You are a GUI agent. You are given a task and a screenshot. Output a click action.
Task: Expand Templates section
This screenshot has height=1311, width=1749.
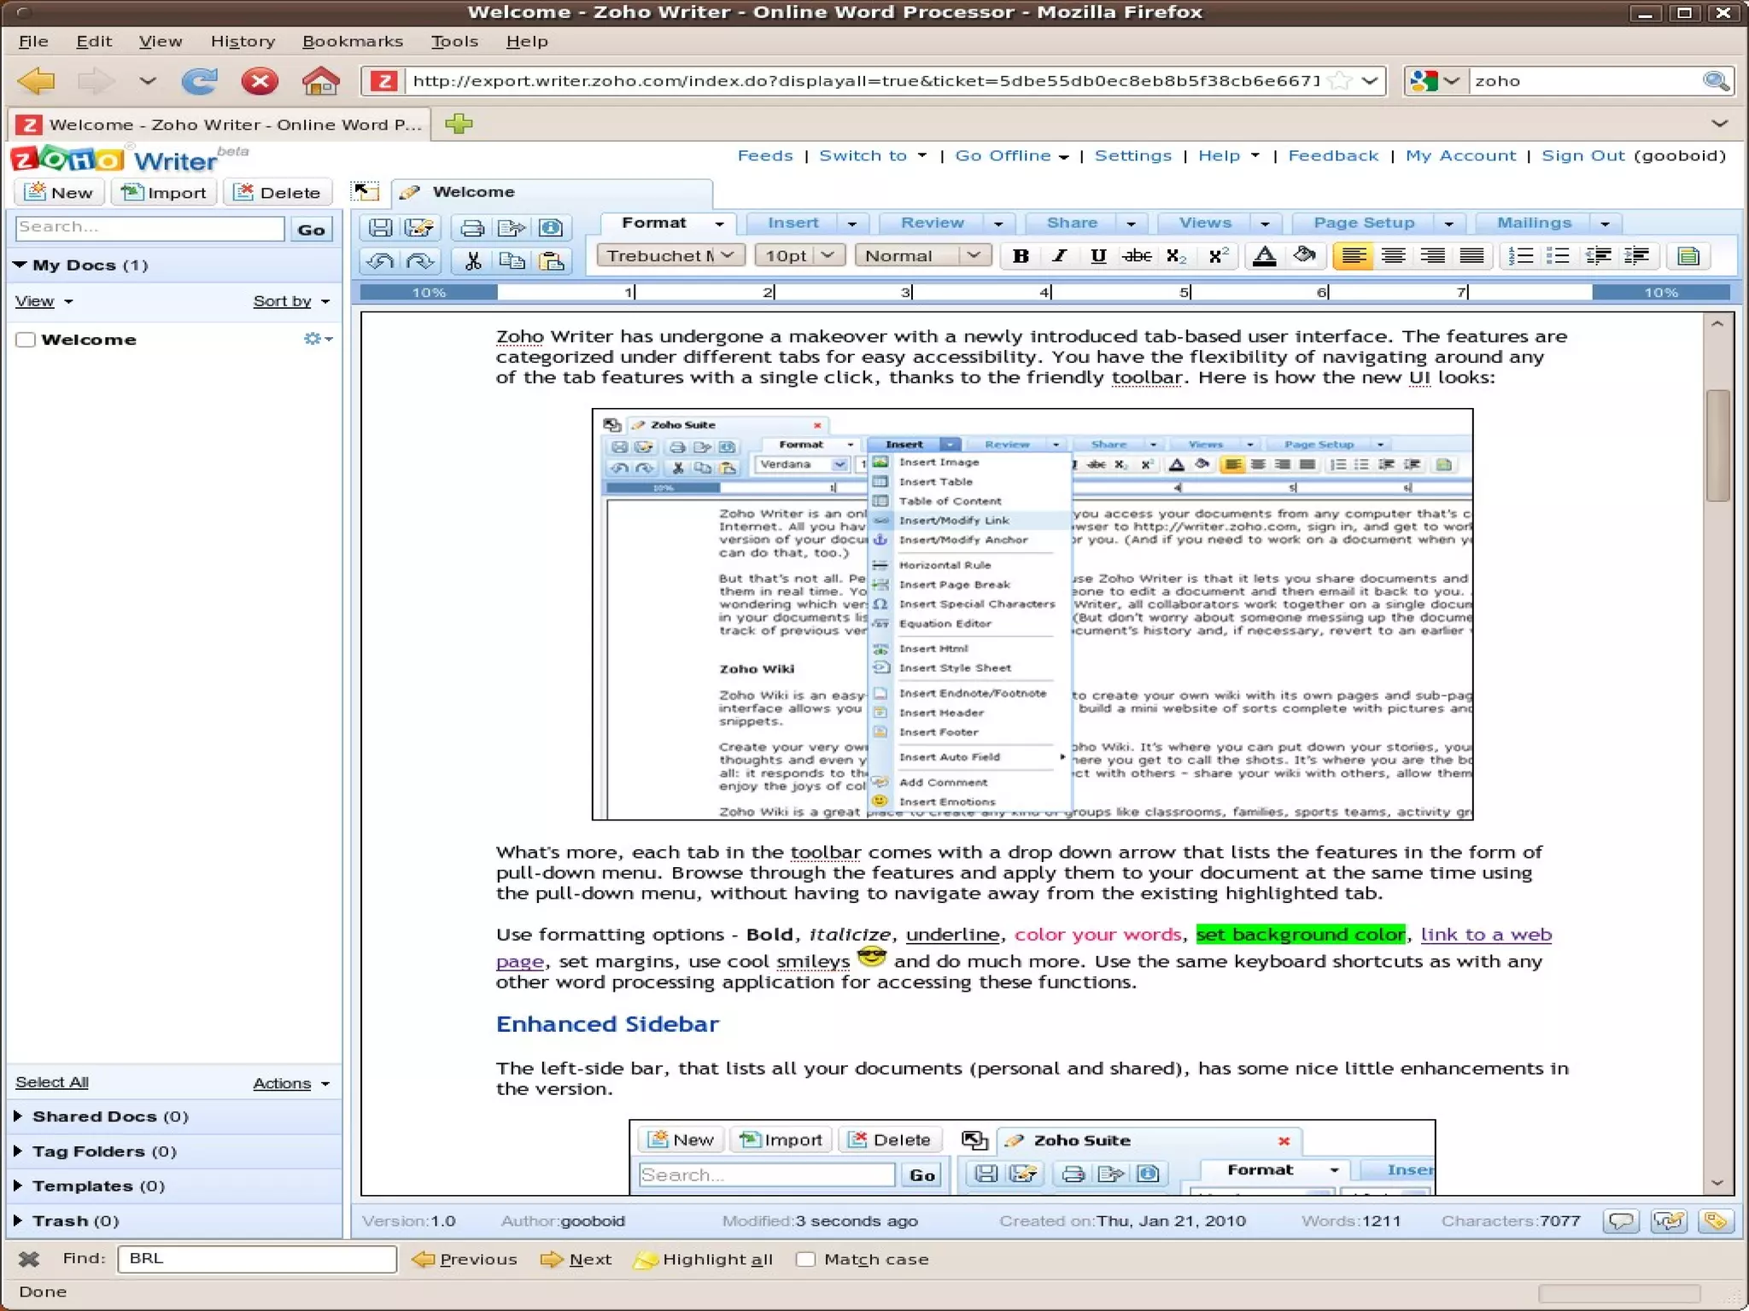18,1186
